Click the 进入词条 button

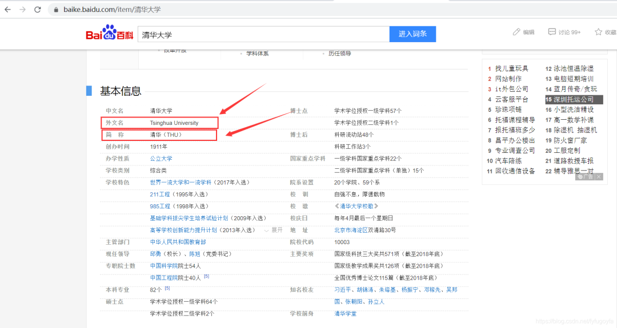click(412, 34)
